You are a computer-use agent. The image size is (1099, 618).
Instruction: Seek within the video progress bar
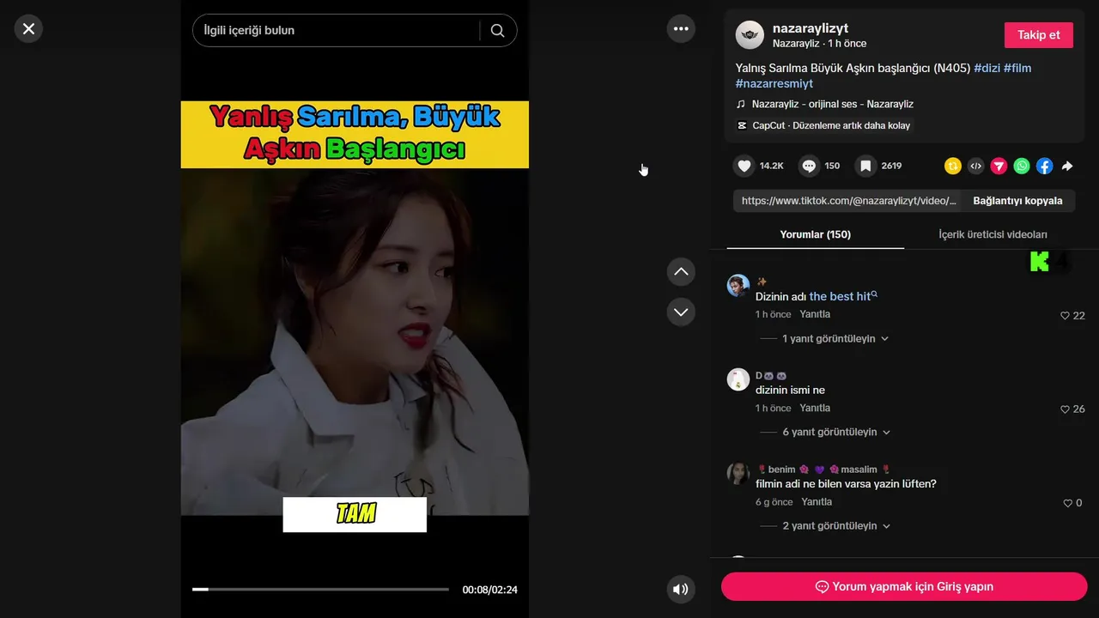coord(320,590)
